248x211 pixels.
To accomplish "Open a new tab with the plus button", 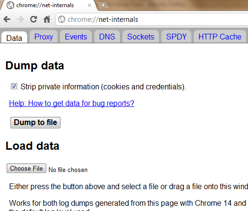I will click(103, 5).
